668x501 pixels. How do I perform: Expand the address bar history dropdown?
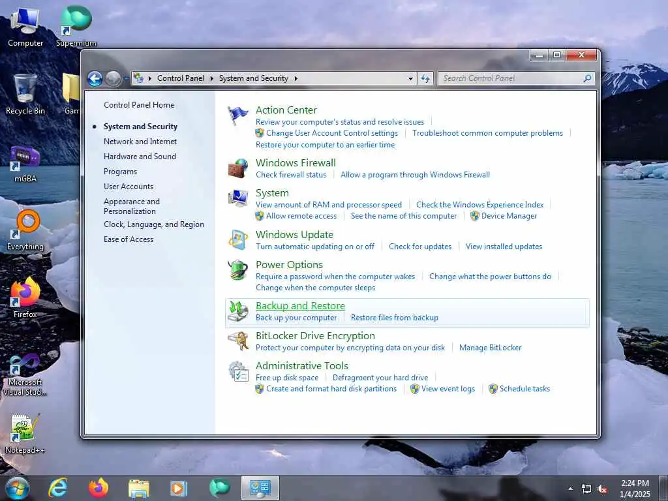(x=410, y=78)
